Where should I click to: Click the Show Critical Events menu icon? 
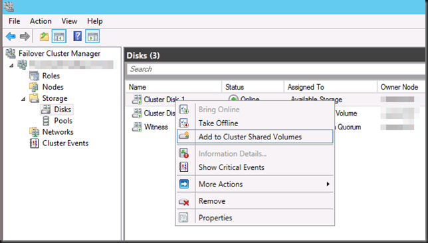click(183, 167)
